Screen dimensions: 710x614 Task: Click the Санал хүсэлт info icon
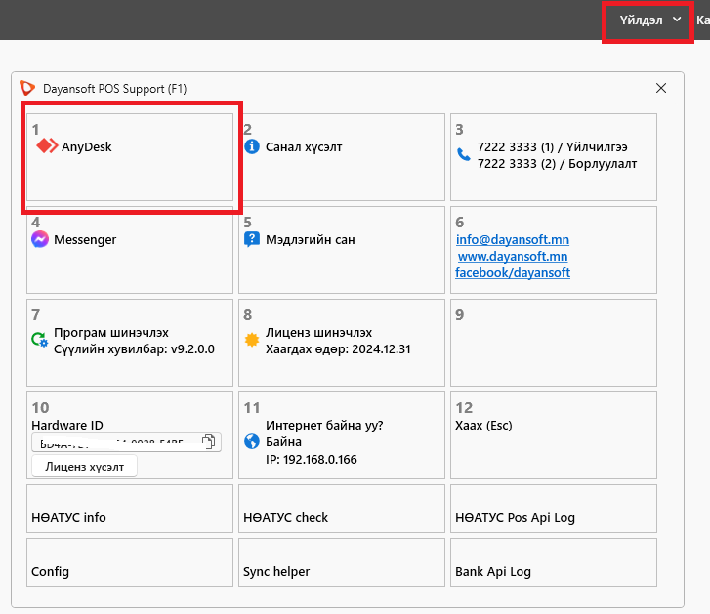pyautogui.click(x=252, y=146)
